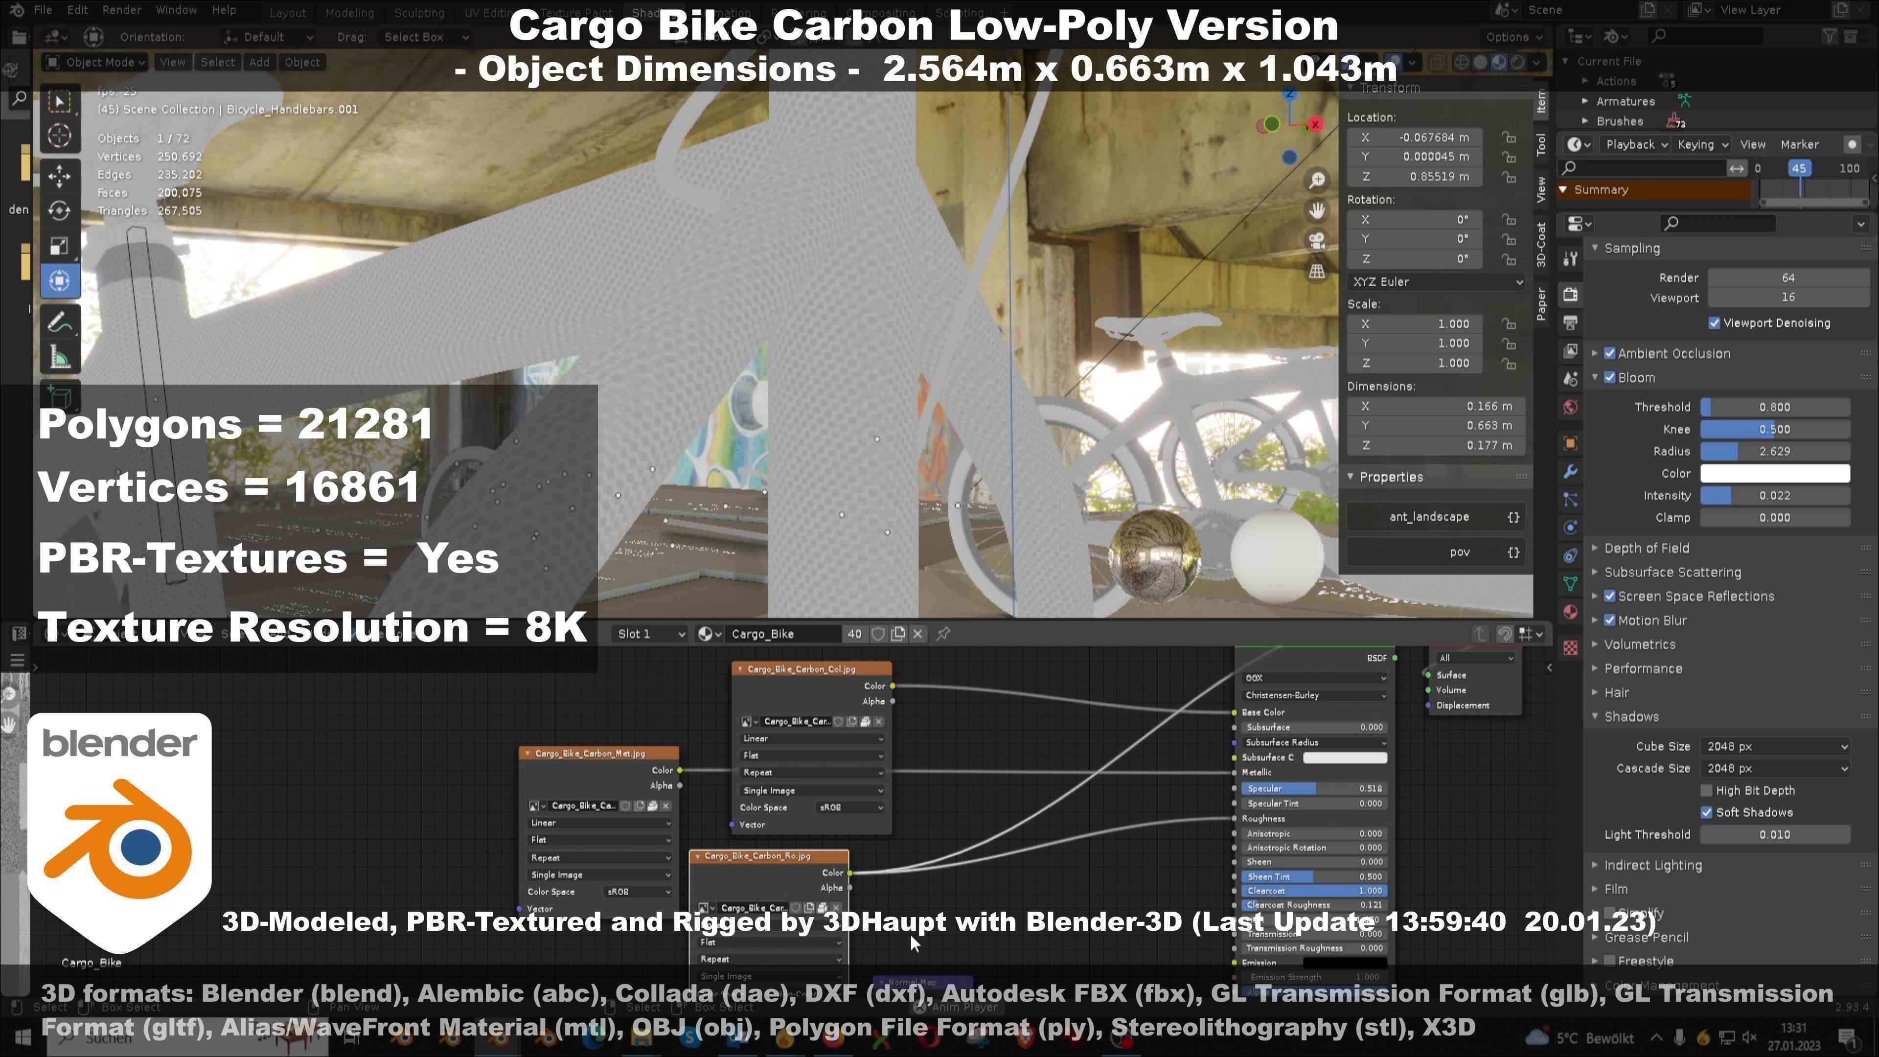Unlink Cargo_Bike material with X icon
Viewport: 1879px width, 1057px height.
tap(918, 634)
